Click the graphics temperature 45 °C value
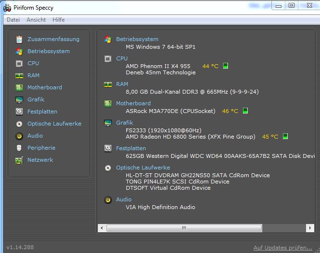This screenshot has height=253, width=320. pos(270,137)
